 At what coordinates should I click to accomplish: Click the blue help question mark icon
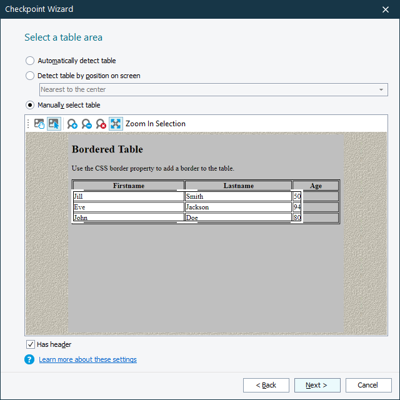(x=29, y=359)
